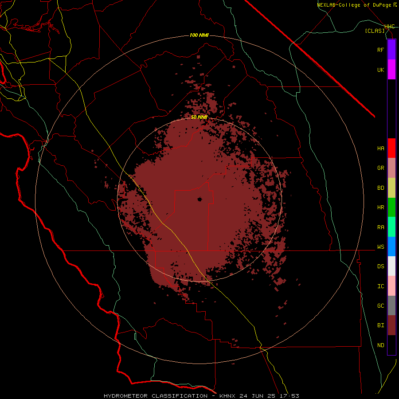Click the DS legend label

[380, 266]
